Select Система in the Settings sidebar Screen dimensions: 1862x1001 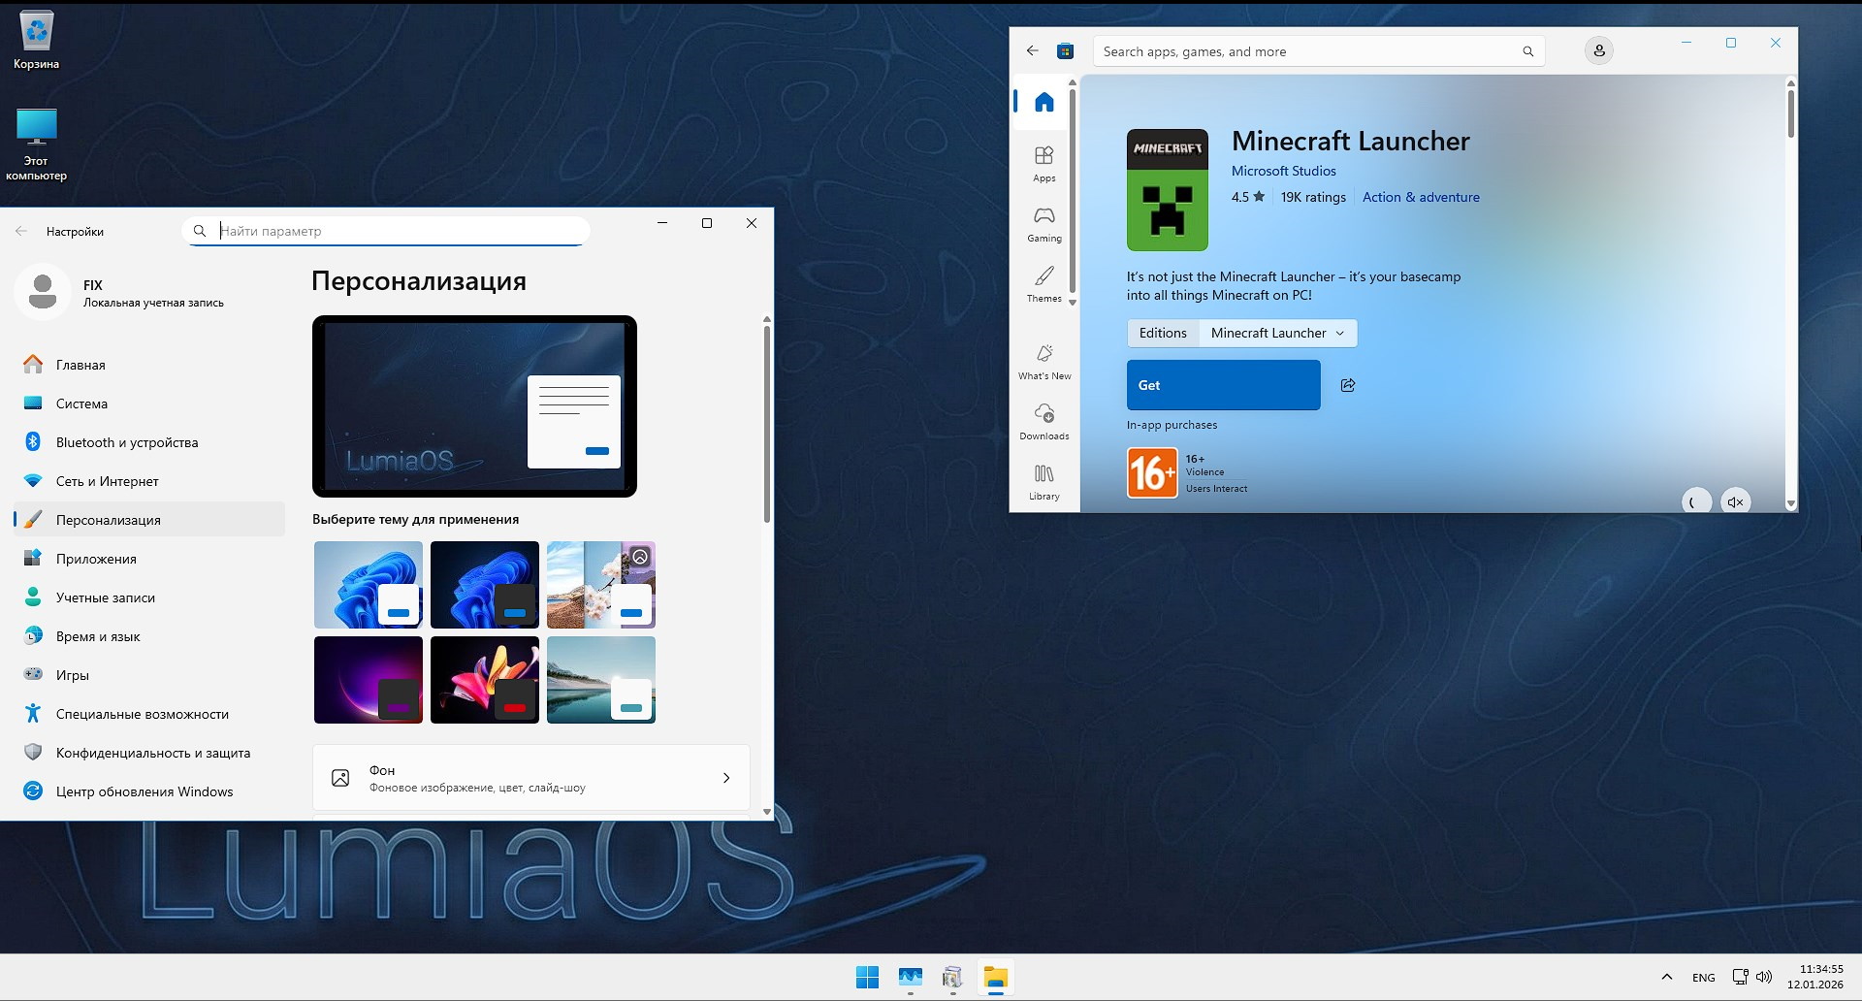point(82,404)
